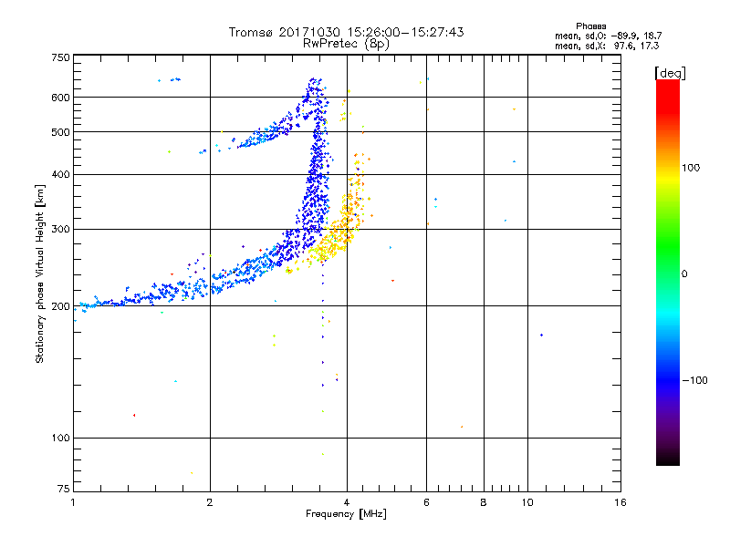Click the y-axis label '200'
This screenshot has height=547, width=730.
60,306
